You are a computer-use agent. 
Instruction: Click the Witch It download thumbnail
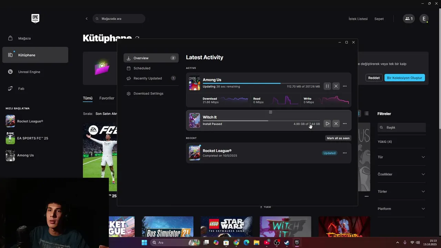(194, 121)
